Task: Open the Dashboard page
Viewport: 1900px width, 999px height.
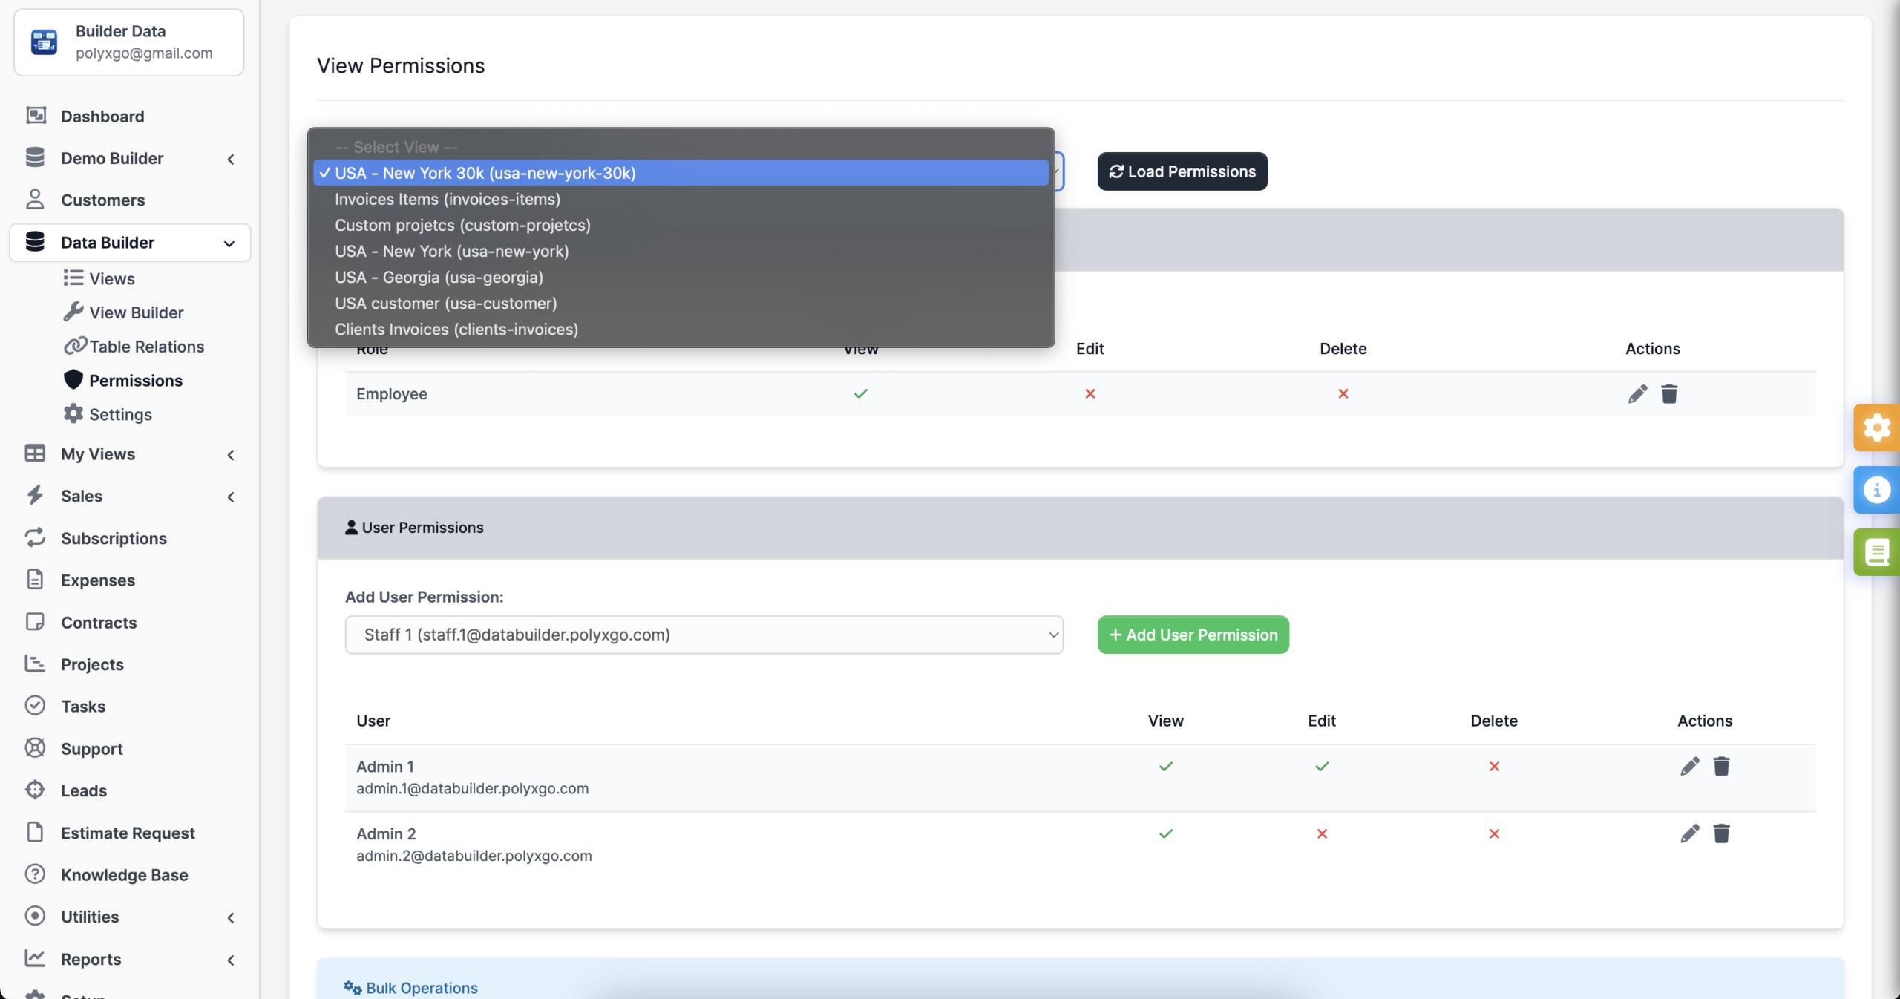Action: (102, 117)
